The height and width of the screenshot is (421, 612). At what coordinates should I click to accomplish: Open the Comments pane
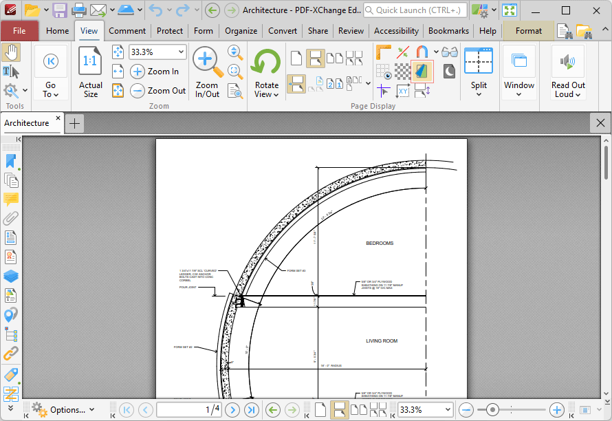coord(10,199)
